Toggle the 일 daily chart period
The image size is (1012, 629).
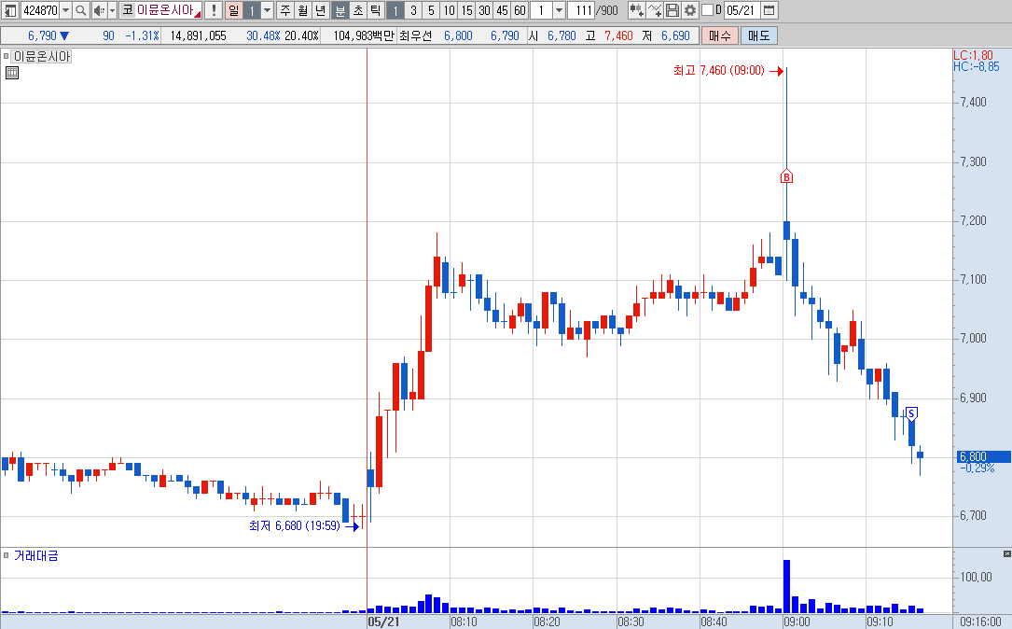click(233, 10)
